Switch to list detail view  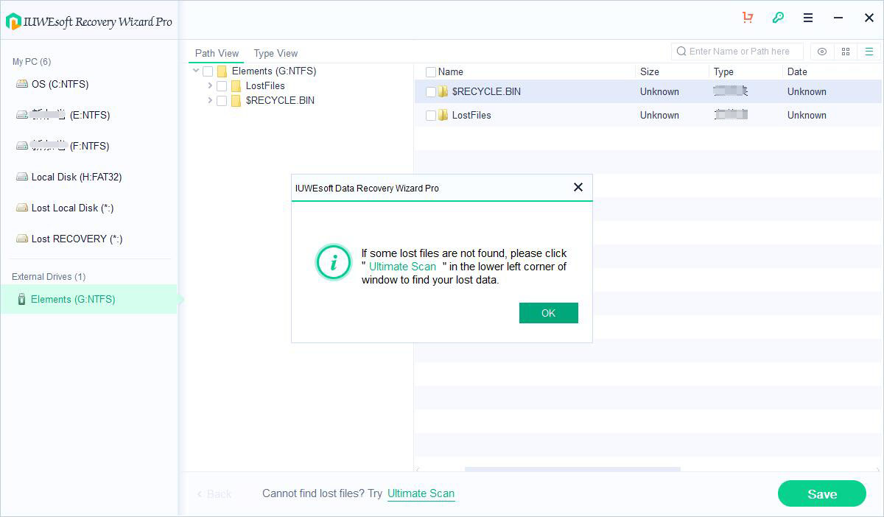(x=869, y=52)
